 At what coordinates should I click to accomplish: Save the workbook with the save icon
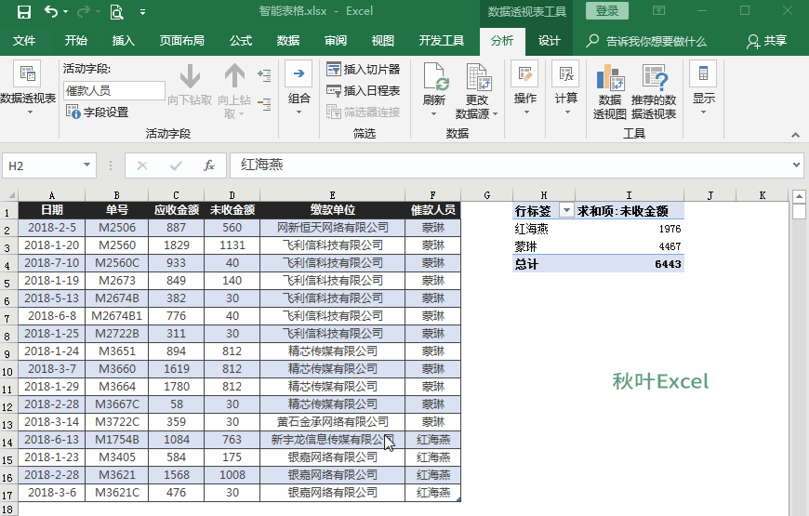coord(24,11)
